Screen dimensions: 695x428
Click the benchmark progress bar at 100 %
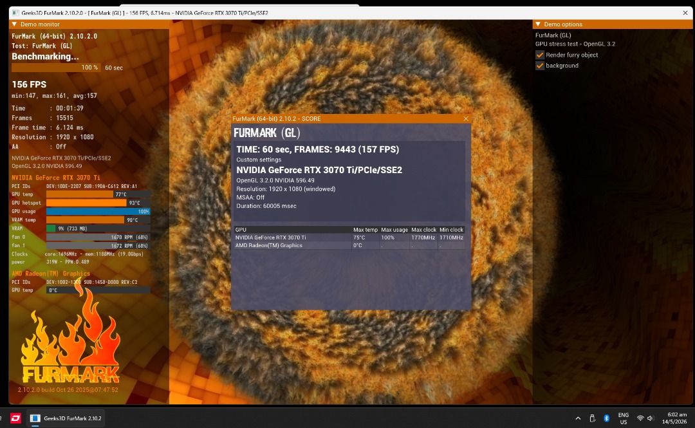tap(56, 68)
